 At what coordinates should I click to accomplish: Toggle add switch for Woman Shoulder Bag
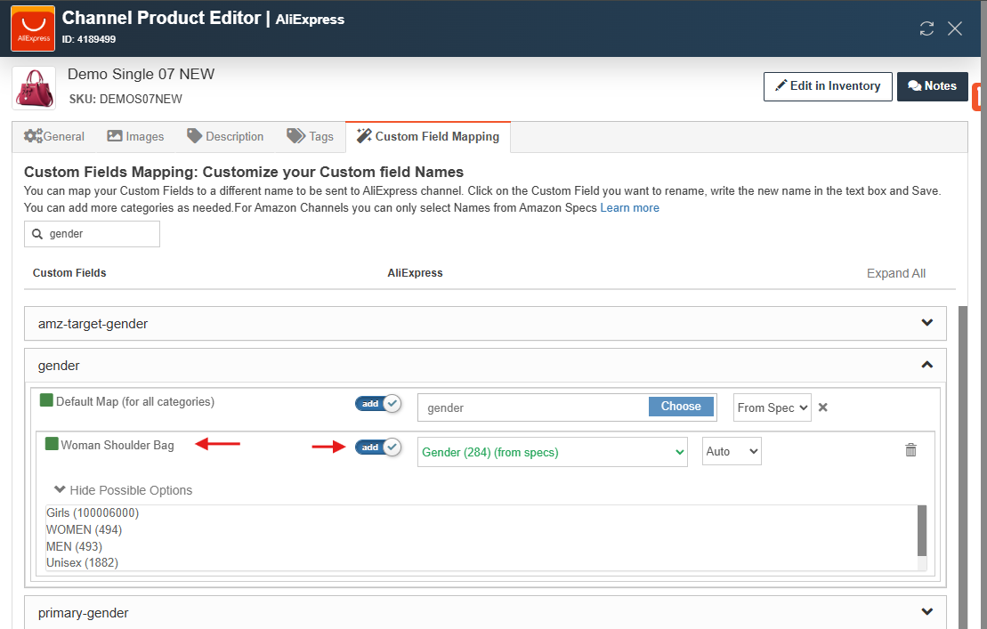(378, 448)
